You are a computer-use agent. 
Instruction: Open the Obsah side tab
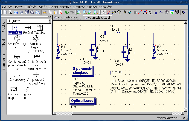[x=4, y=43]
